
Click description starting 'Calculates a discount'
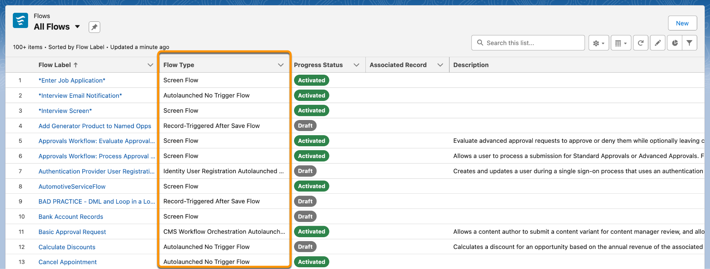click(578, 247)
